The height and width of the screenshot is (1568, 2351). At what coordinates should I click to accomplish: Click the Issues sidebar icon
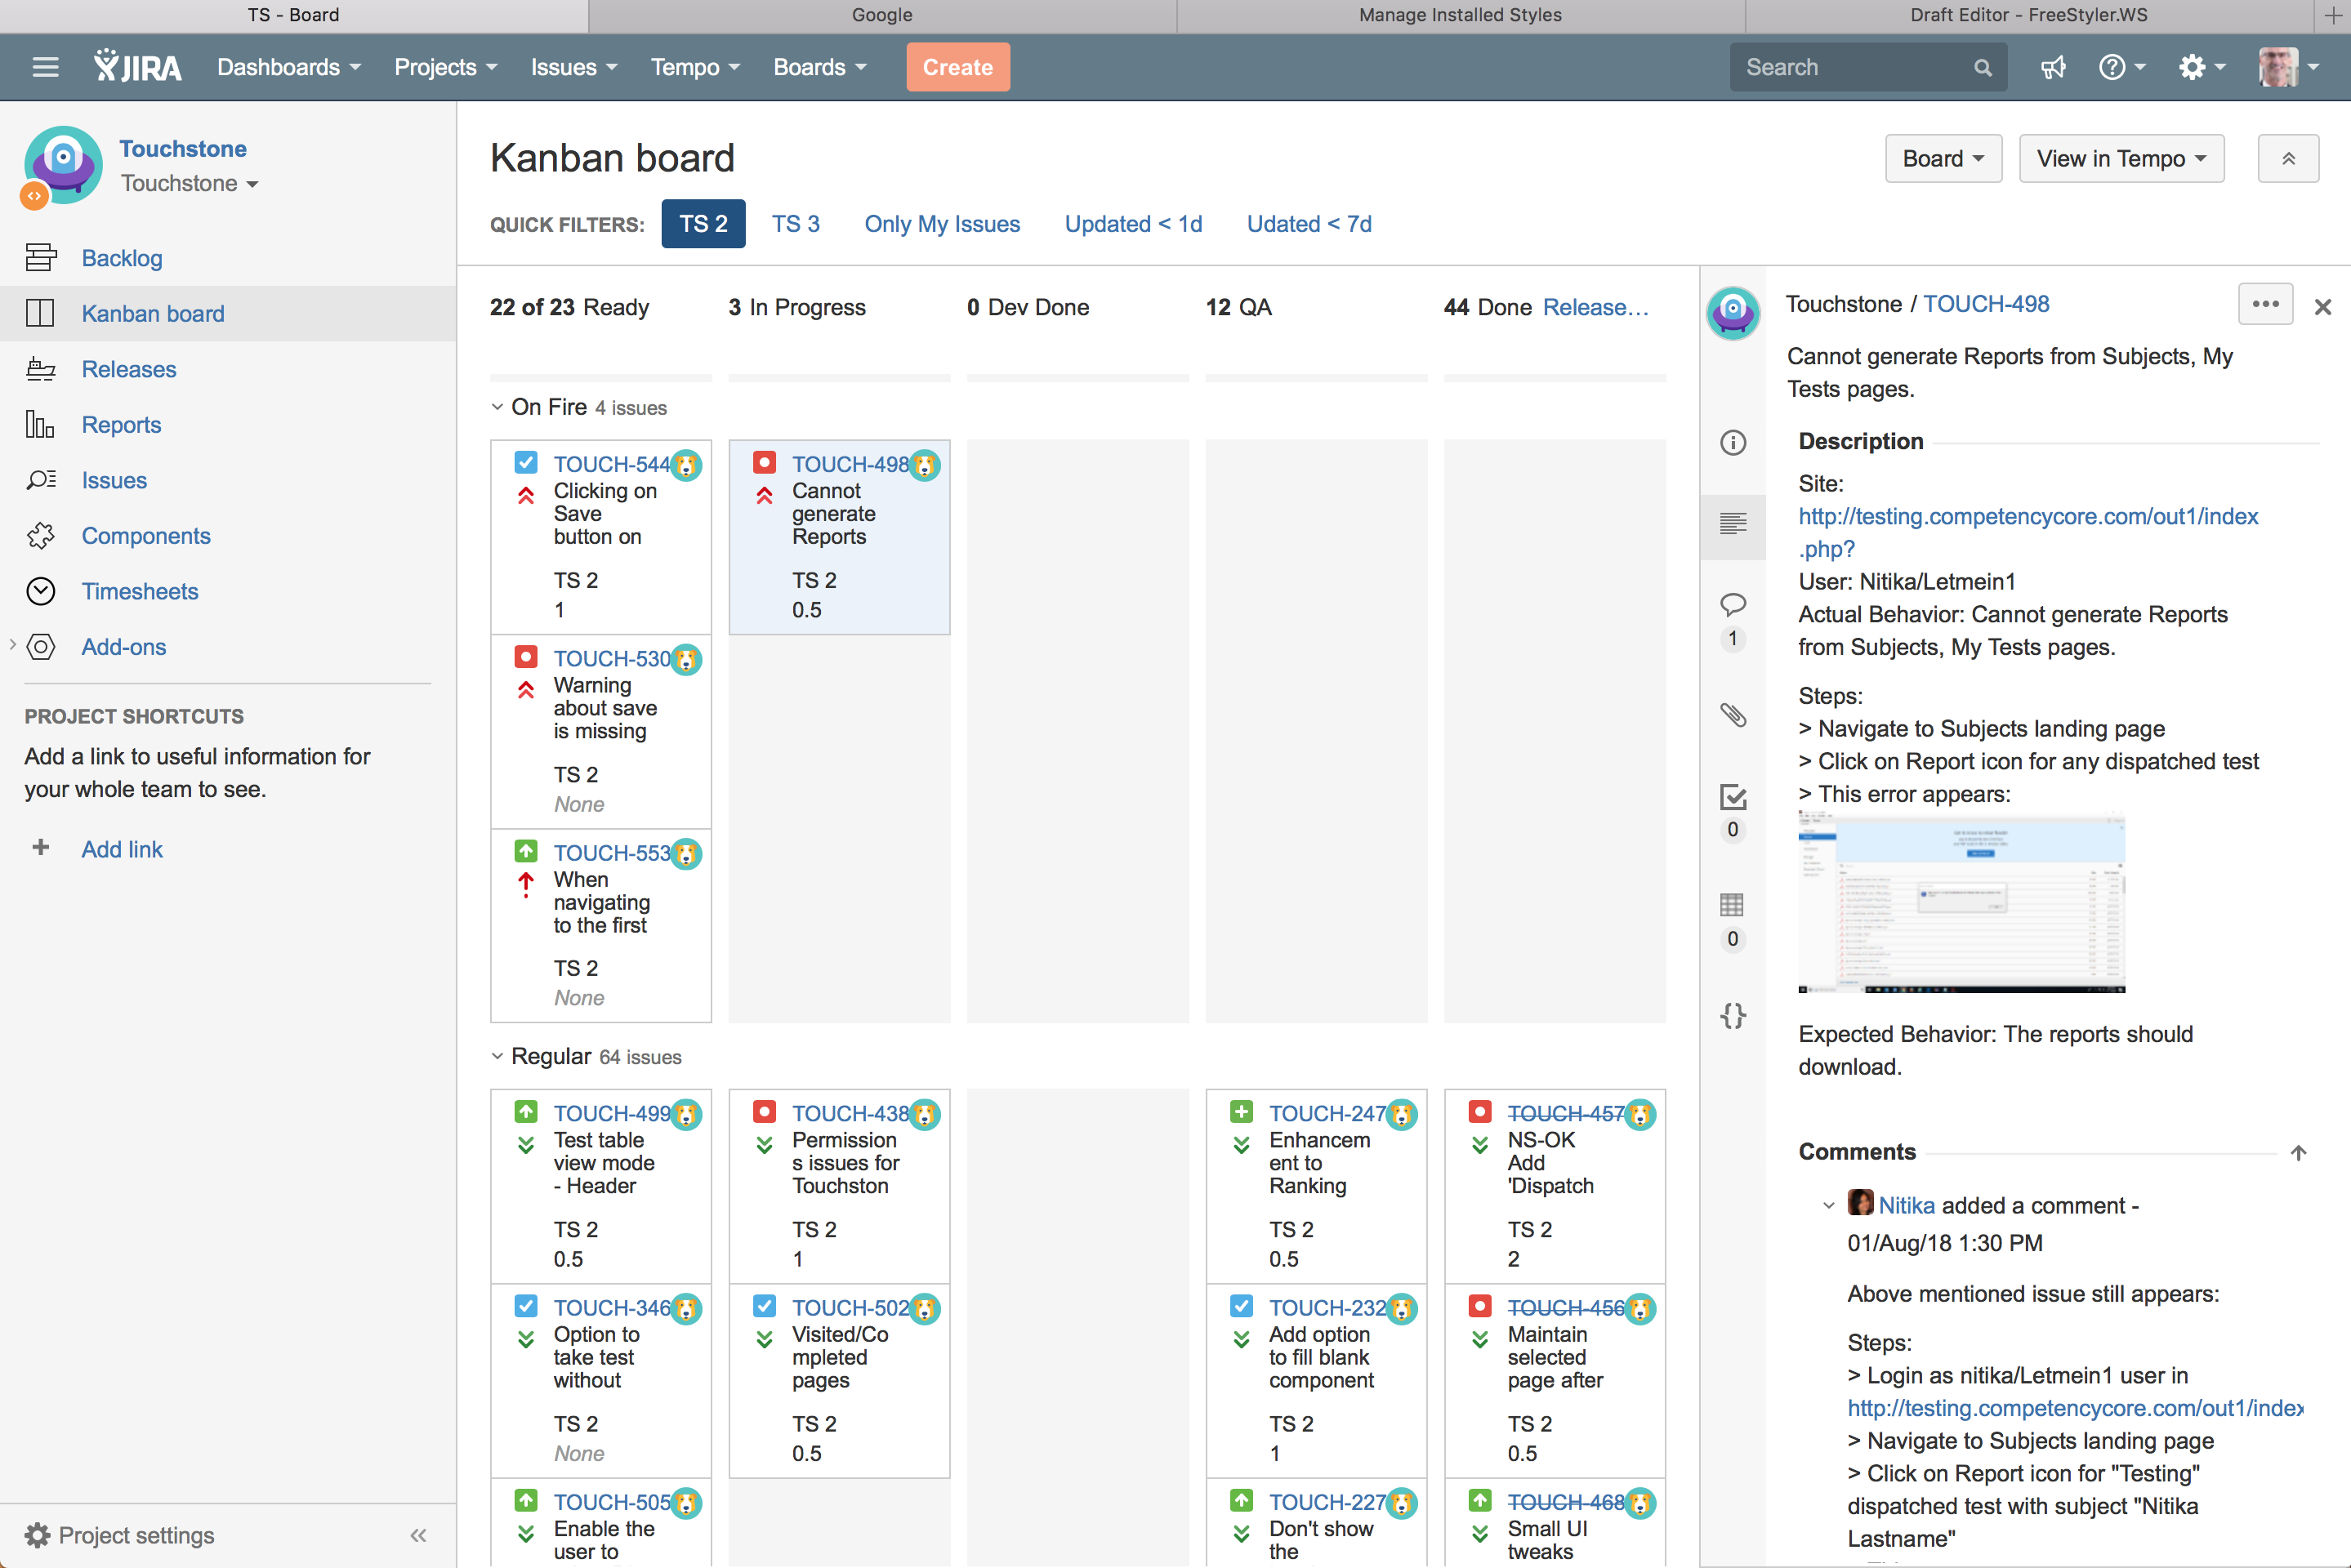[41, 480]
